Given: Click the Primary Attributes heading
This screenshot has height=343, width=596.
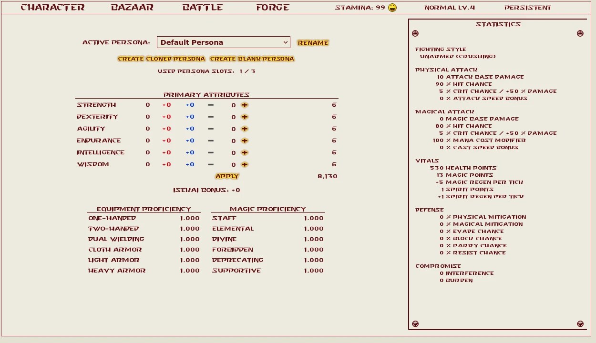Looking at the screenshot, I should (x=206, y=95).
